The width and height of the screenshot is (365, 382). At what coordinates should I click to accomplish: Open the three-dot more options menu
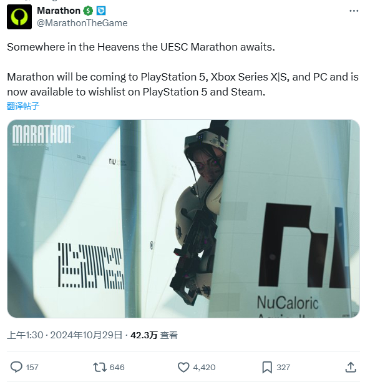(x=354, y=11)
